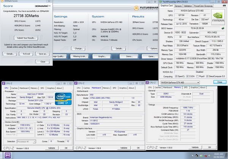Click the American Megatrends Inc. brand value
This screenshot has width=228, height=159.
pyautogui.click(x=116, y=117)
